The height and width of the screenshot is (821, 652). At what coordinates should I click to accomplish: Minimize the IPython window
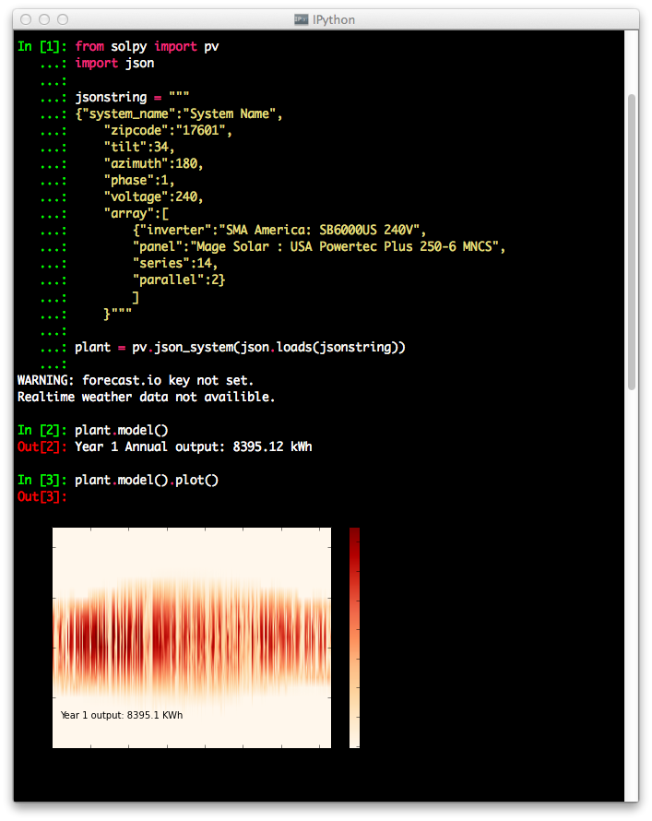click(x=44, y=19)
